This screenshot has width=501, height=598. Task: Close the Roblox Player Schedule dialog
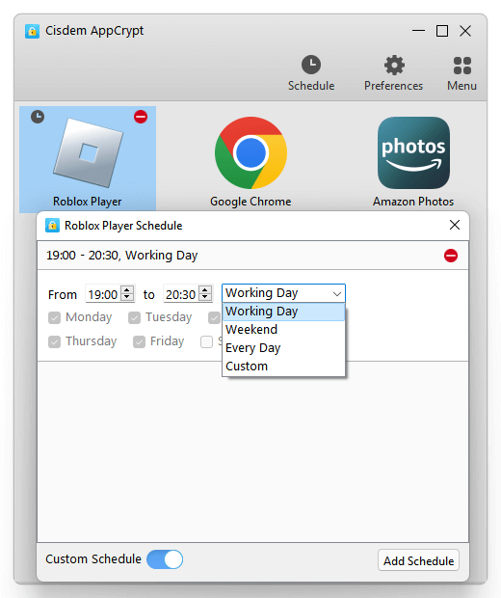coord(455,225)
